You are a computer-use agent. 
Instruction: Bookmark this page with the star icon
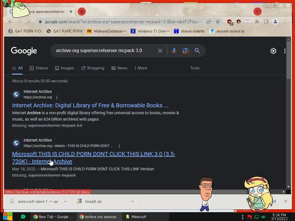(218, 22)
